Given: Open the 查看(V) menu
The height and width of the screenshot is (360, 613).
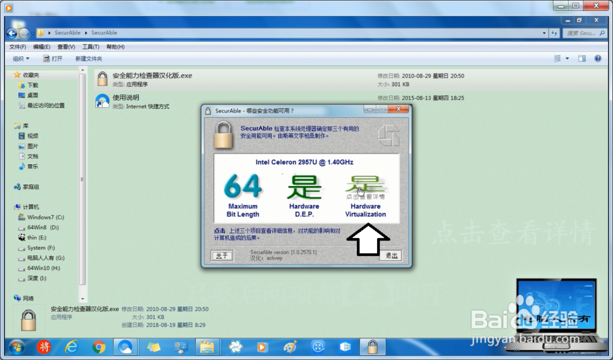Looking at the screenshot, I should coord(66,47).
